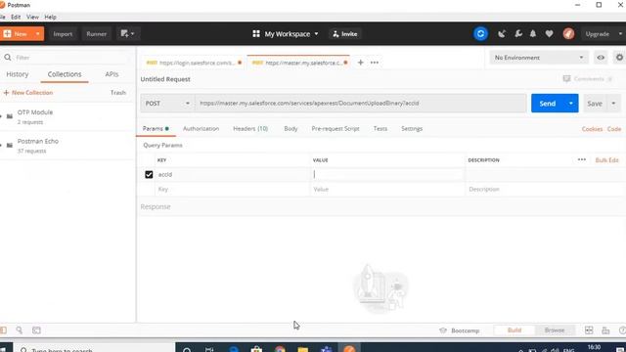Open OTP Module collection folder
This screenshot has height=352, width=626.
click(x=67, y=116)
